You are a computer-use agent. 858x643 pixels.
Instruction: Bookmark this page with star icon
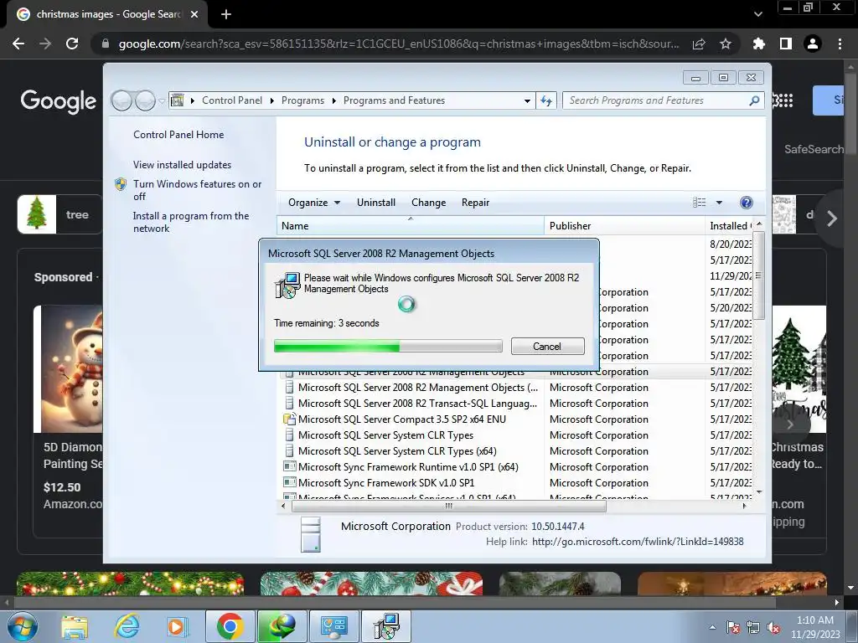pyautogui.click(x=725, y=44)
